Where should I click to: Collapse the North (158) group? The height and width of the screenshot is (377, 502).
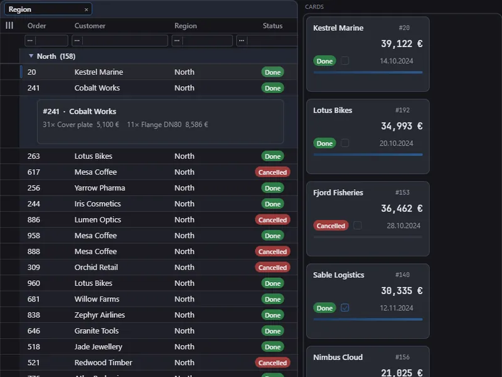[31, 56]
